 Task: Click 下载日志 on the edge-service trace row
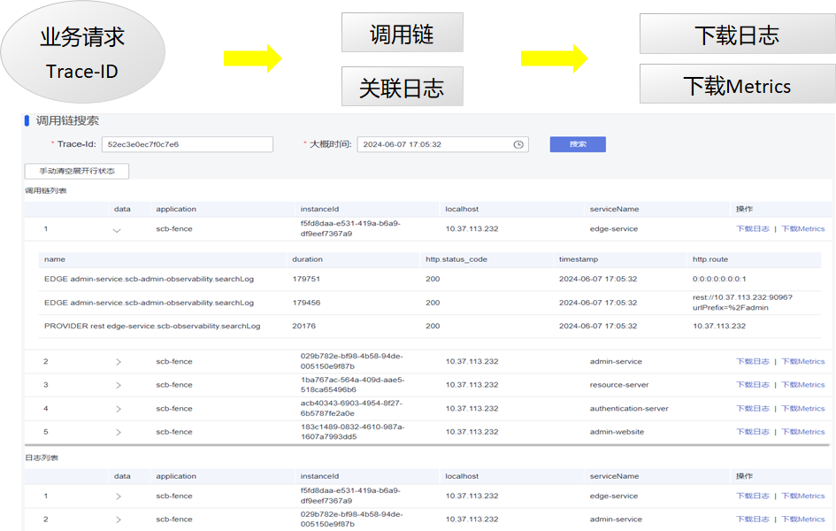click(x=753, y=228)
